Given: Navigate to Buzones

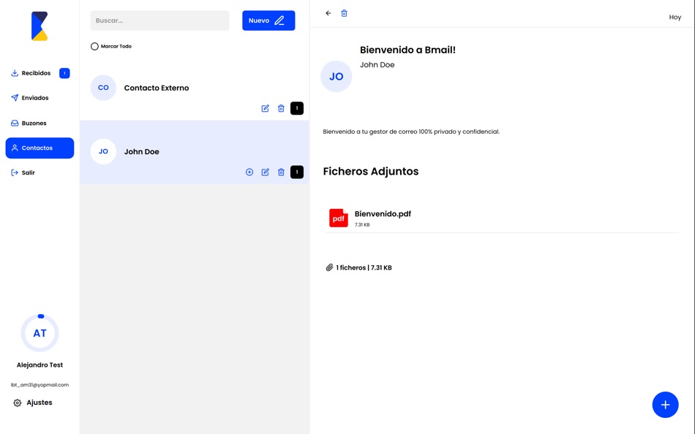Looking at the screenshot, I should (x=34, y=123).
